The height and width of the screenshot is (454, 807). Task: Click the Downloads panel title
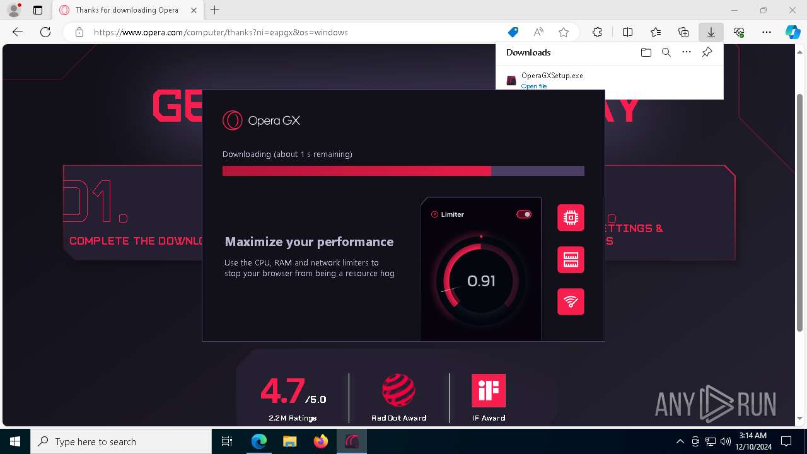click(x=528, y=52)
